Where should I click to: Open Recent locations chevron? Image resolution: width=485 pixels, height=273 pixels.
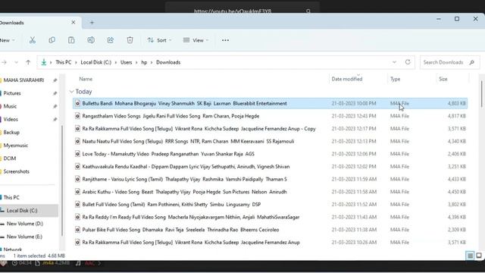(17, 62)
